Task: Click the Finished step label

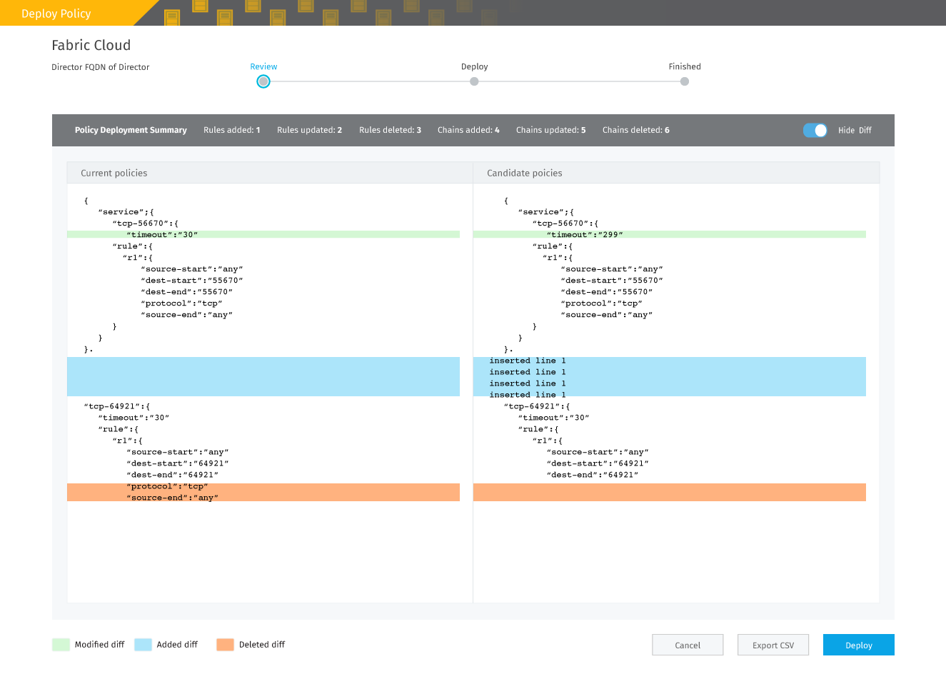Action: pos(685,66)
